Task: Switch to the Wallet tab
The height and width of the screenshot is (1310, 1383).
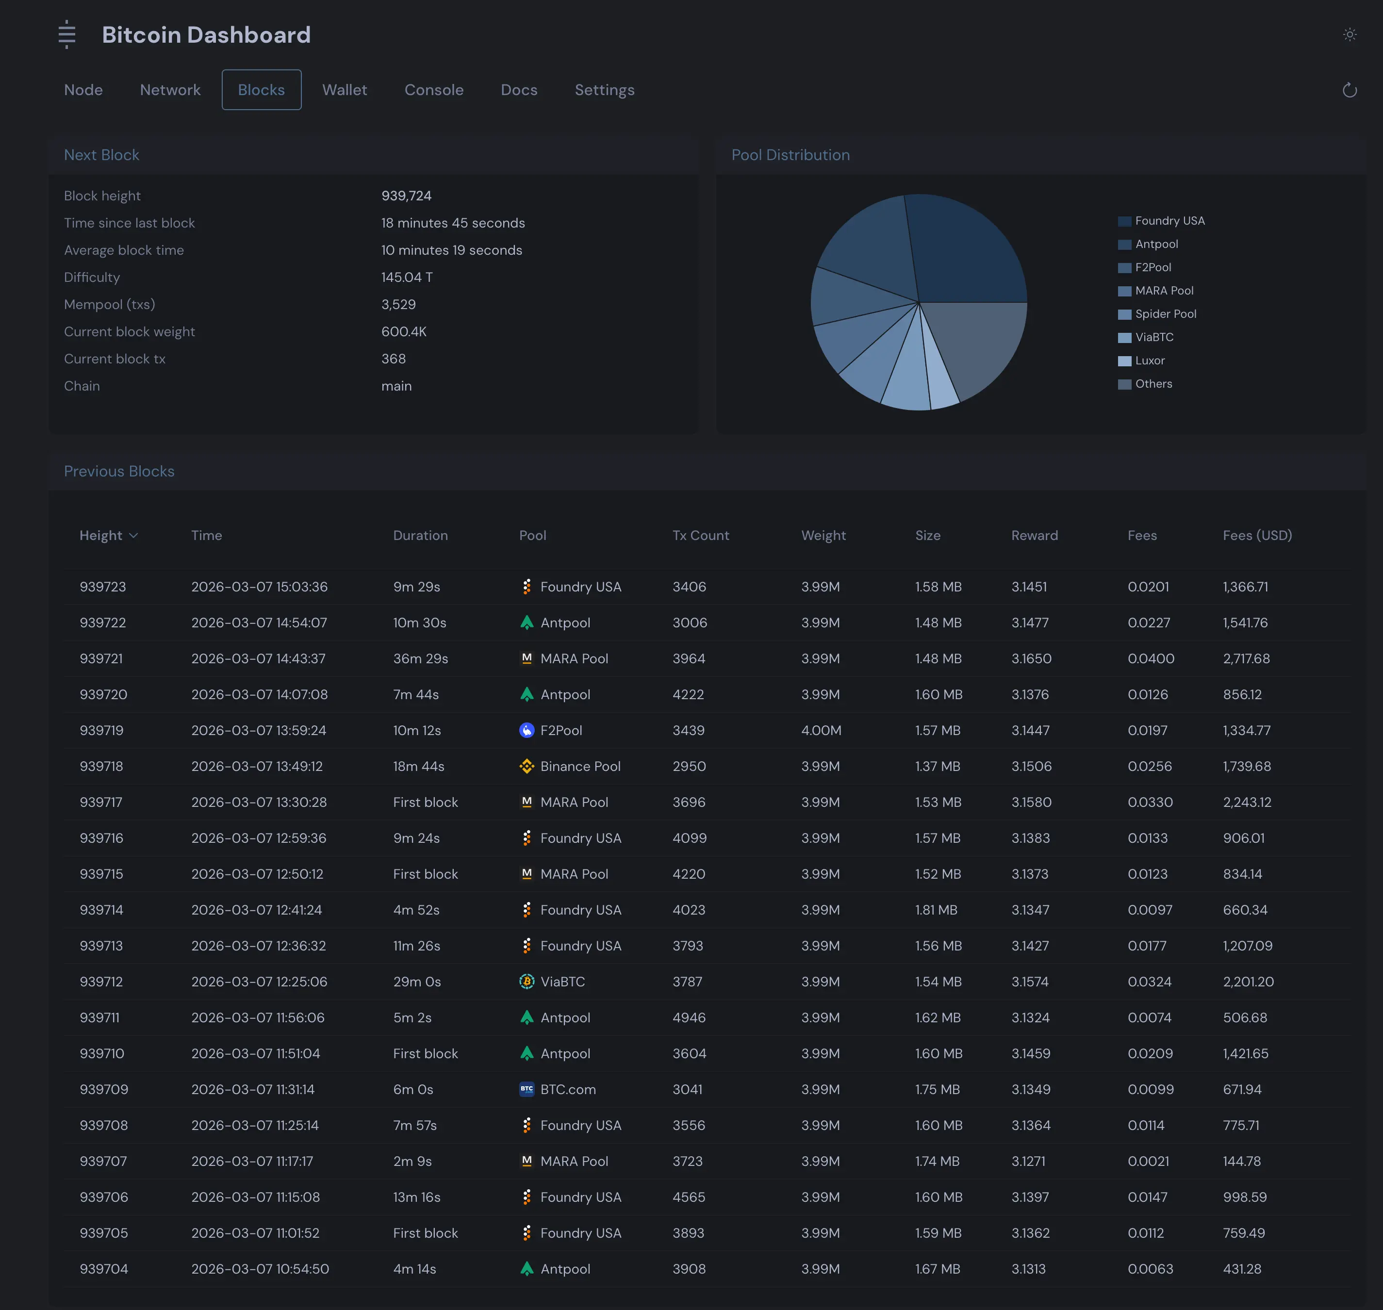Action: [x=345, y=89]
